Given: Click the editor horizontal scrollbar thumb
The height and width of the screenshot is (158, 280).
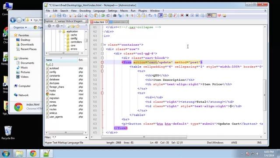Looking at the screenshot, I should coord(144,137).
